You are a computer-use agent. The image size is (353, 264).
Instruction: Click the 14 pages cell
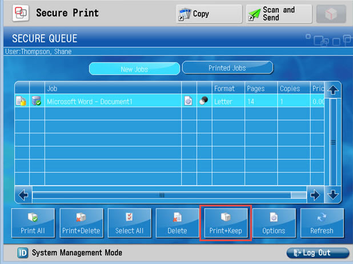click(261, 101)
